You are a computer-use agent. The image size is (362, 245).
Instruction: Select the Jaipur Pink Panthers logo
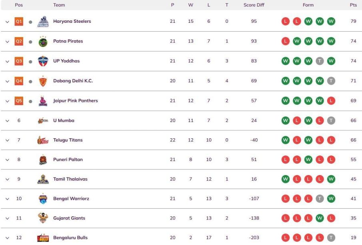tap(43, 101)
